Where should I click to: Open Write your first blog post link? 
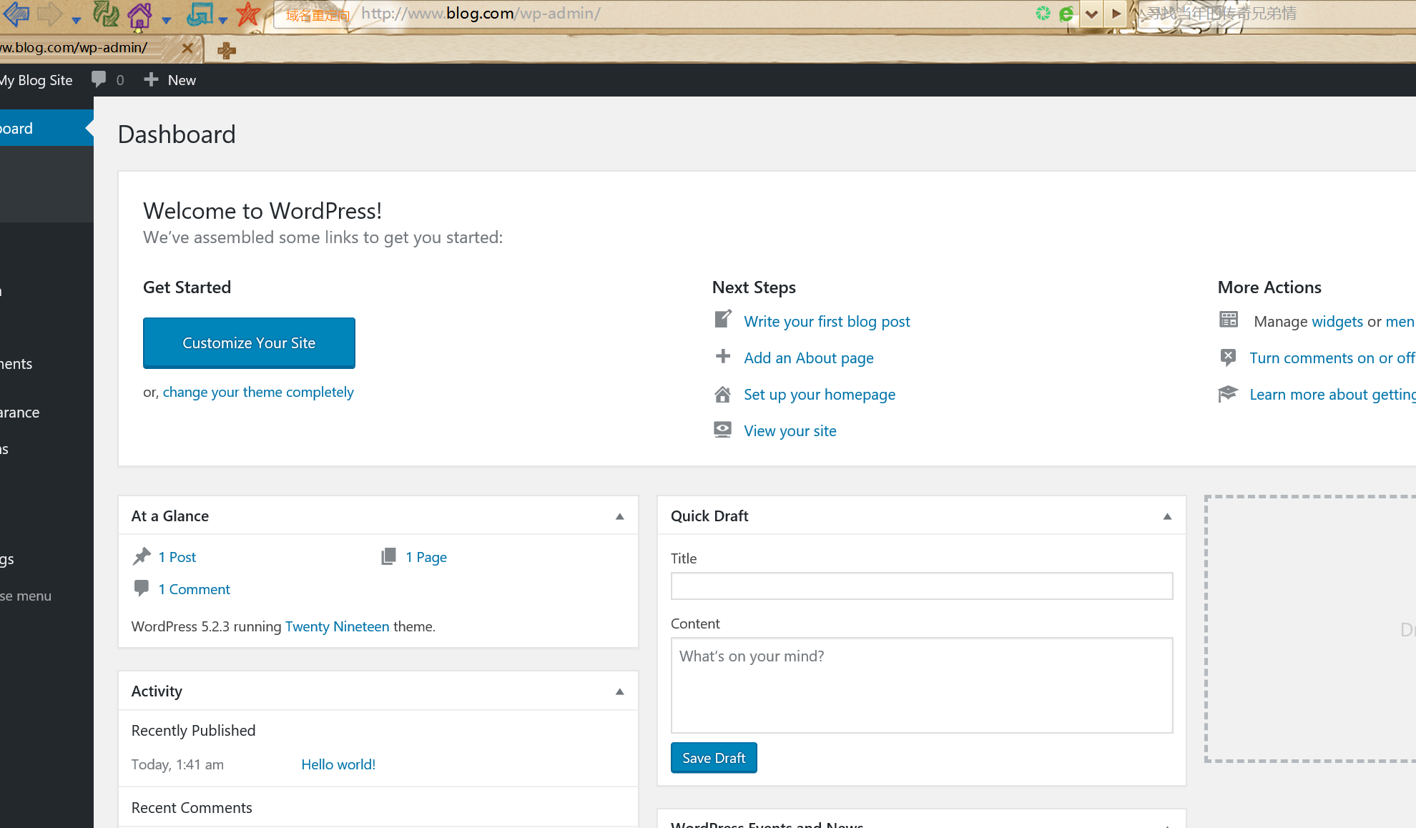coord(827,322)
